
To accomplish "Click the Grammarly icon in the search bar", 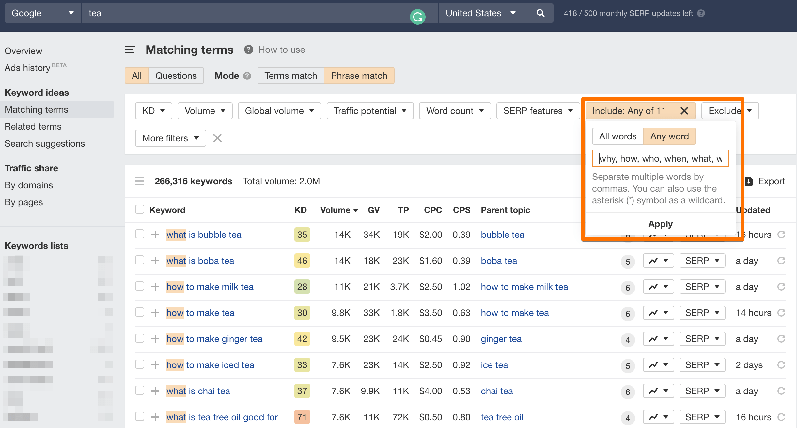I will click(x=418, y=16).
